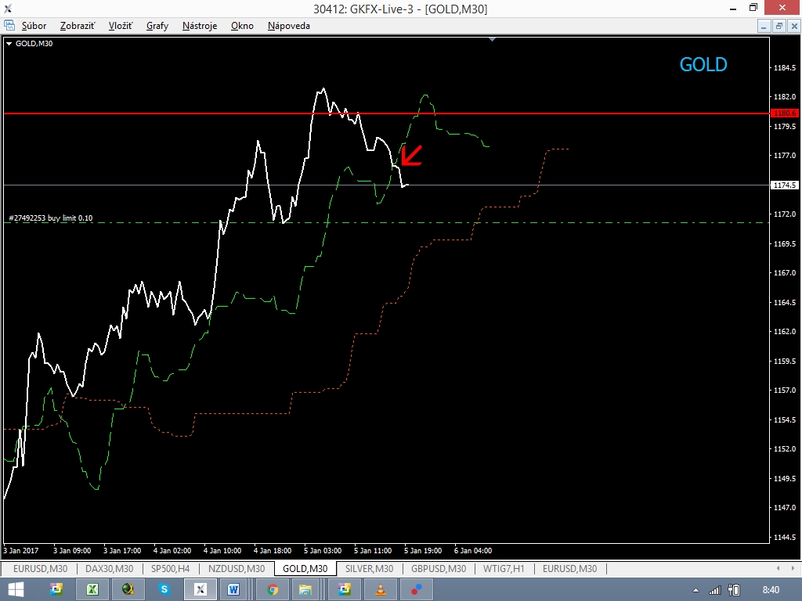The height and width of the screenshot is (601, 802).
Task: Switch to the SILVER,M30 chart tab
Action: 370,568
